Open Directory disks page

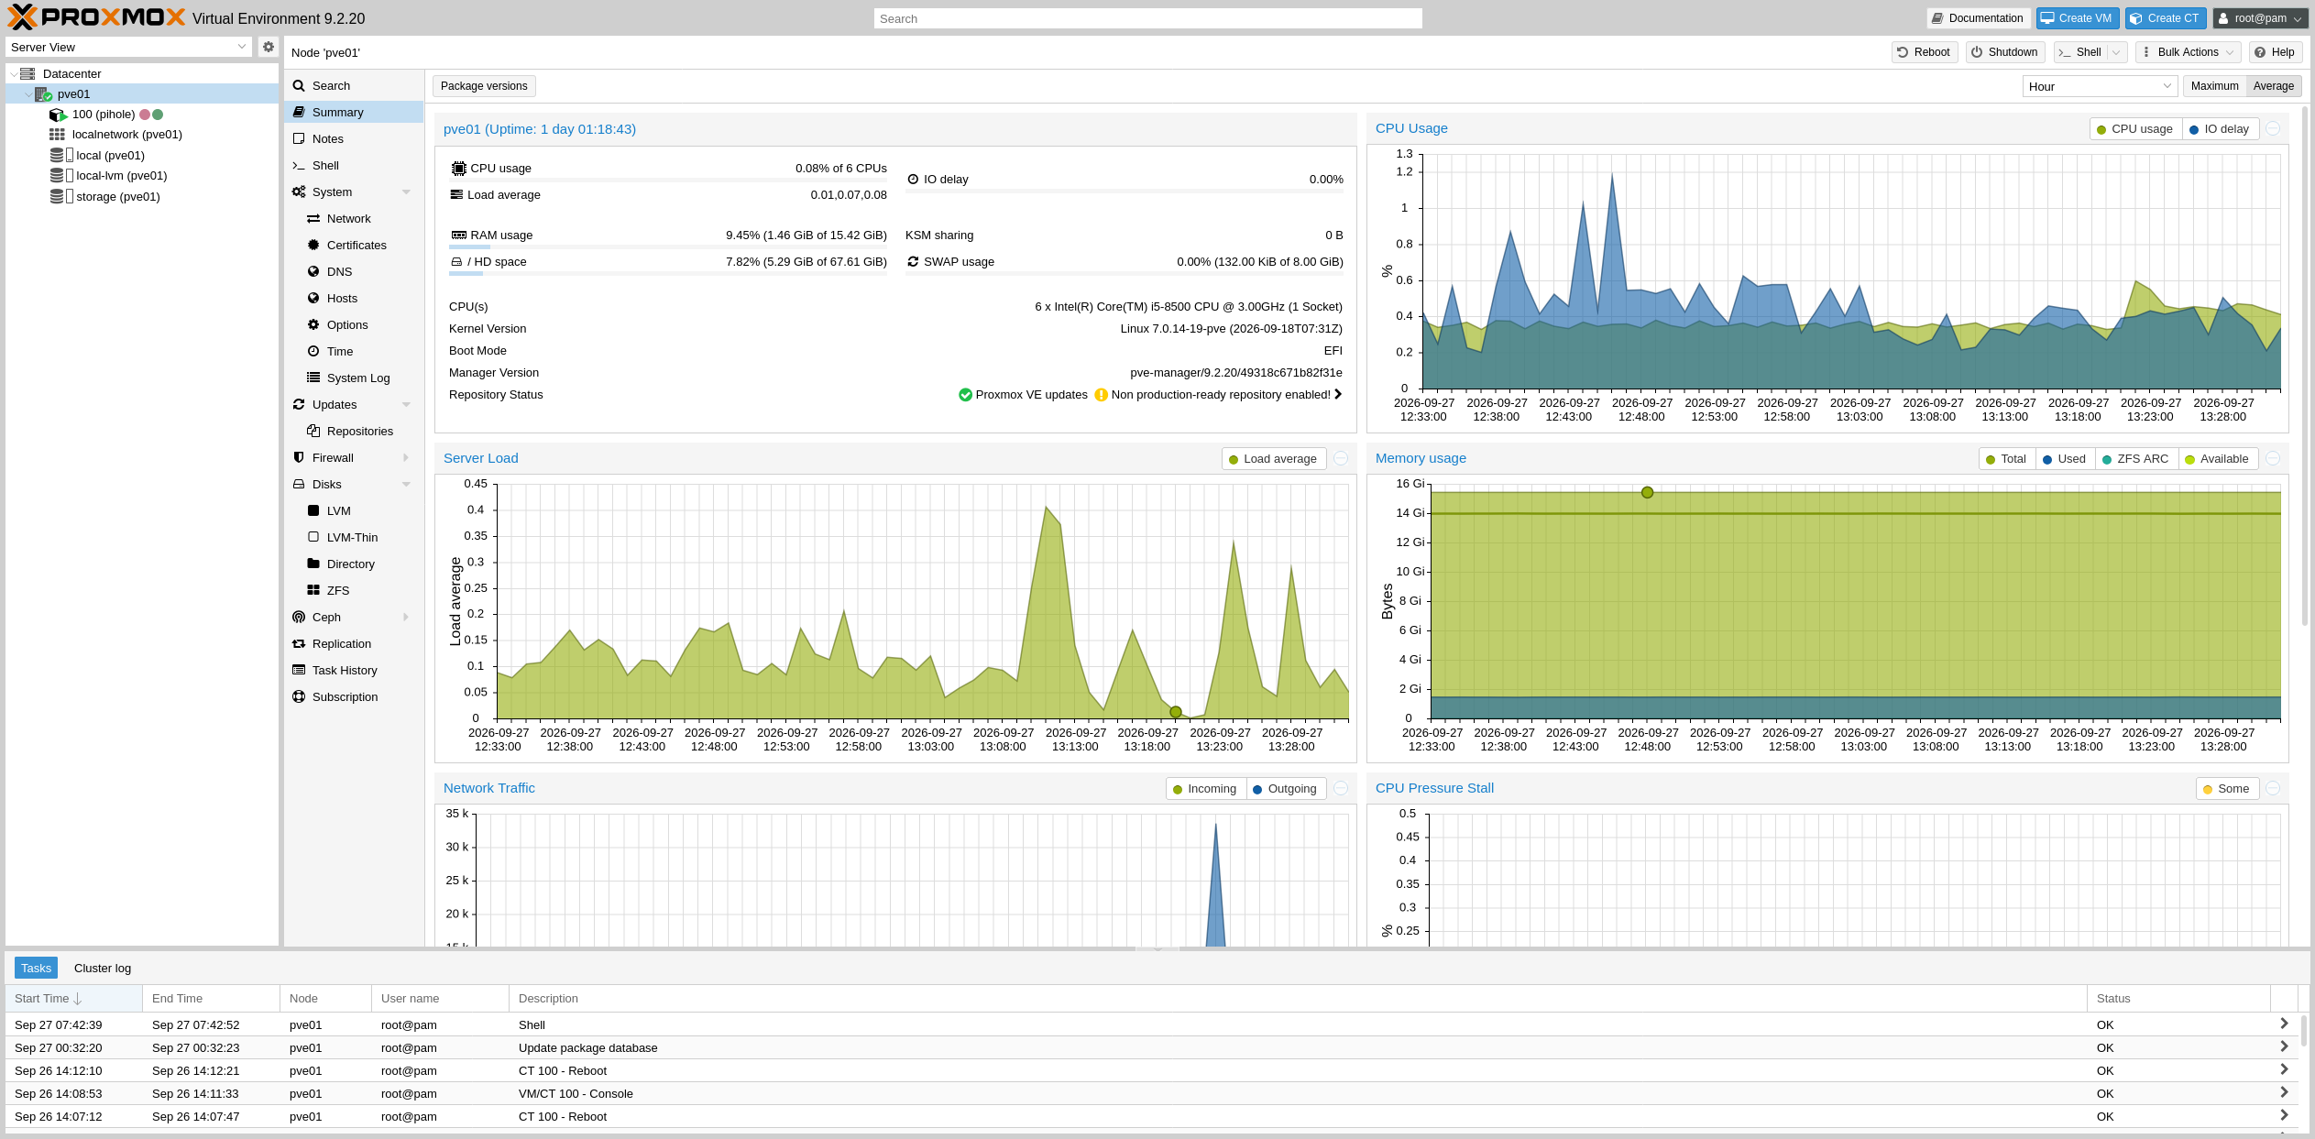coord(353,564)
